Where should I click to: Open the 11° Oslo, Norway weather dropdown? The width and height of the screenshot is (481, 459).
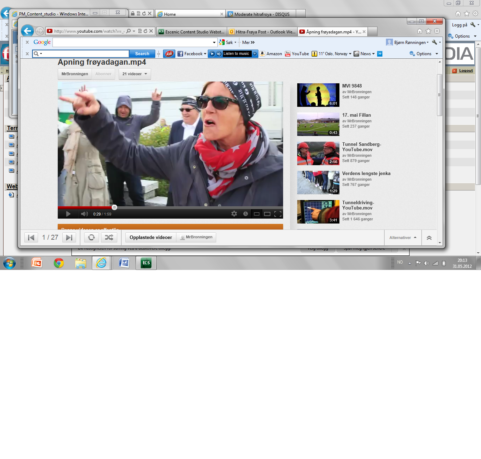[332, 54]
